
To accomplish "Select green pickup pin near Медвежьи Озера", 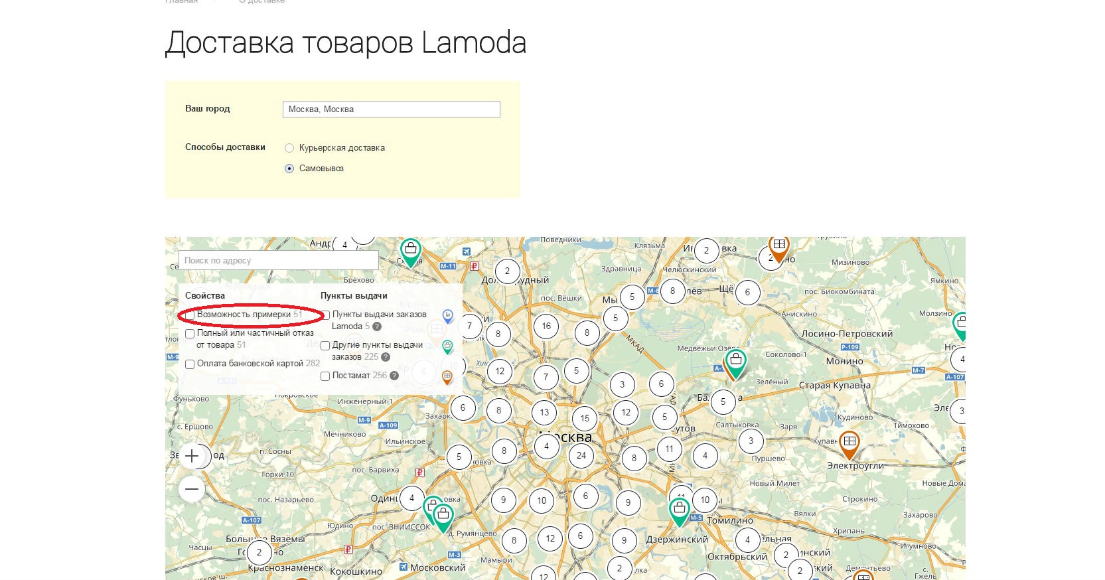I will click(736, 364).
